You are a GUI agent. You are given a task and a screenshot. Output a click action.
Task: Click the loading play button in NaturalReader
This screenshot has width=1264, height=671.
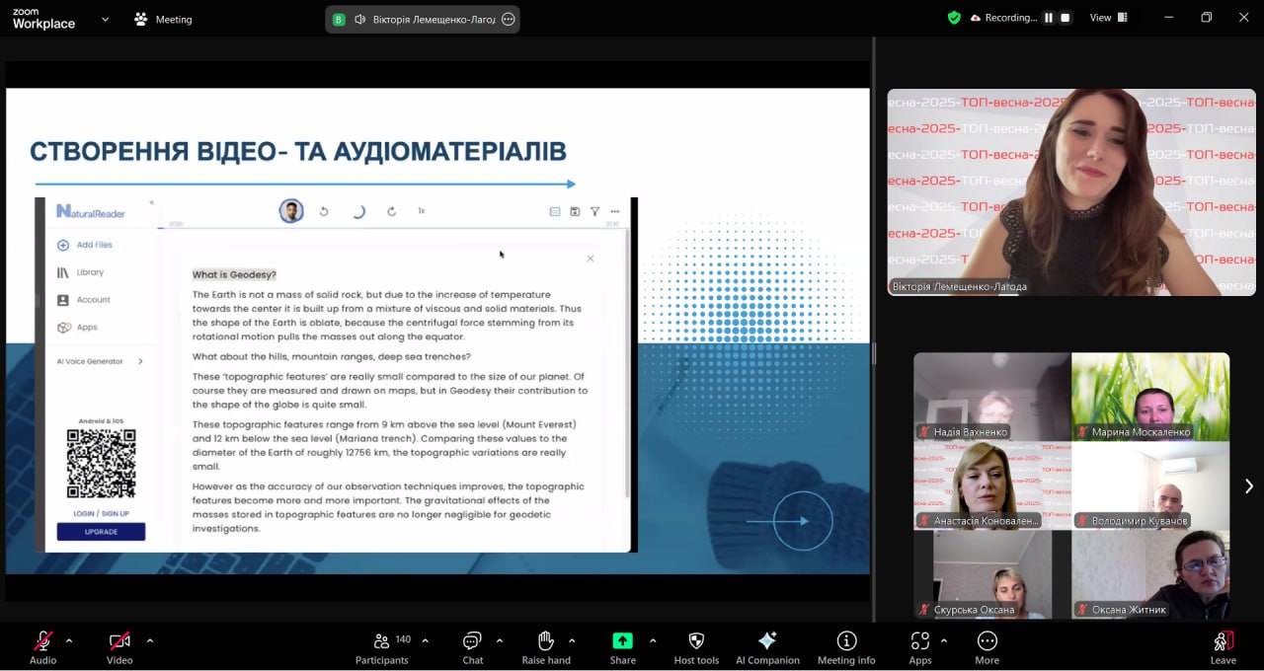point(357,211)
